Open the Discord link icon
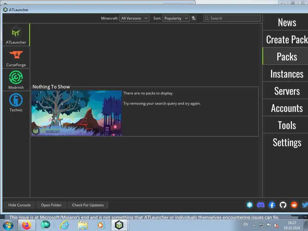Screen dimensions: 308x231 tap(261, 205)
